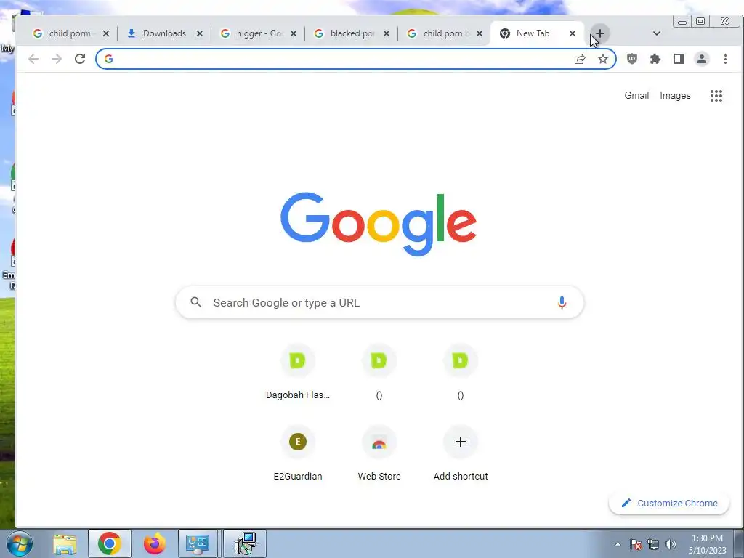Image resolution: width=744 pixels, height=558 pixels.
Task: Open the Images link
Action: coord(675,95)
